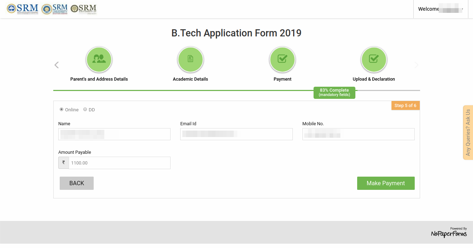Screen dimensions: 473x248
Task: Expand previous steps using the left chevron
Action: click(x=56, y=65)
